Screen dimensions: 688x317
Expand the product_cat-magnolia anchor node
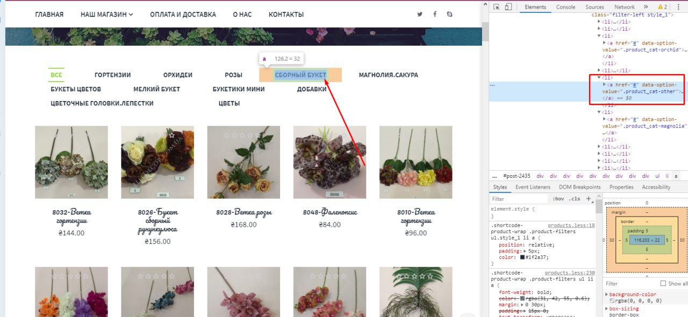pyautogui.click(x=605, y=119)
